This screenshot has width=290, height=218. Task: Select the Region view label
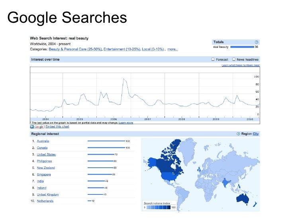[x=247, y=134]
